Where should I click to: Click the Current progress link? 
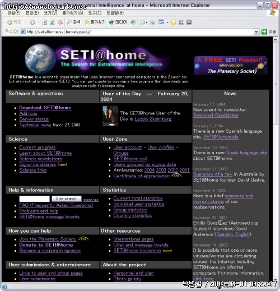click(x=38, y=147)
